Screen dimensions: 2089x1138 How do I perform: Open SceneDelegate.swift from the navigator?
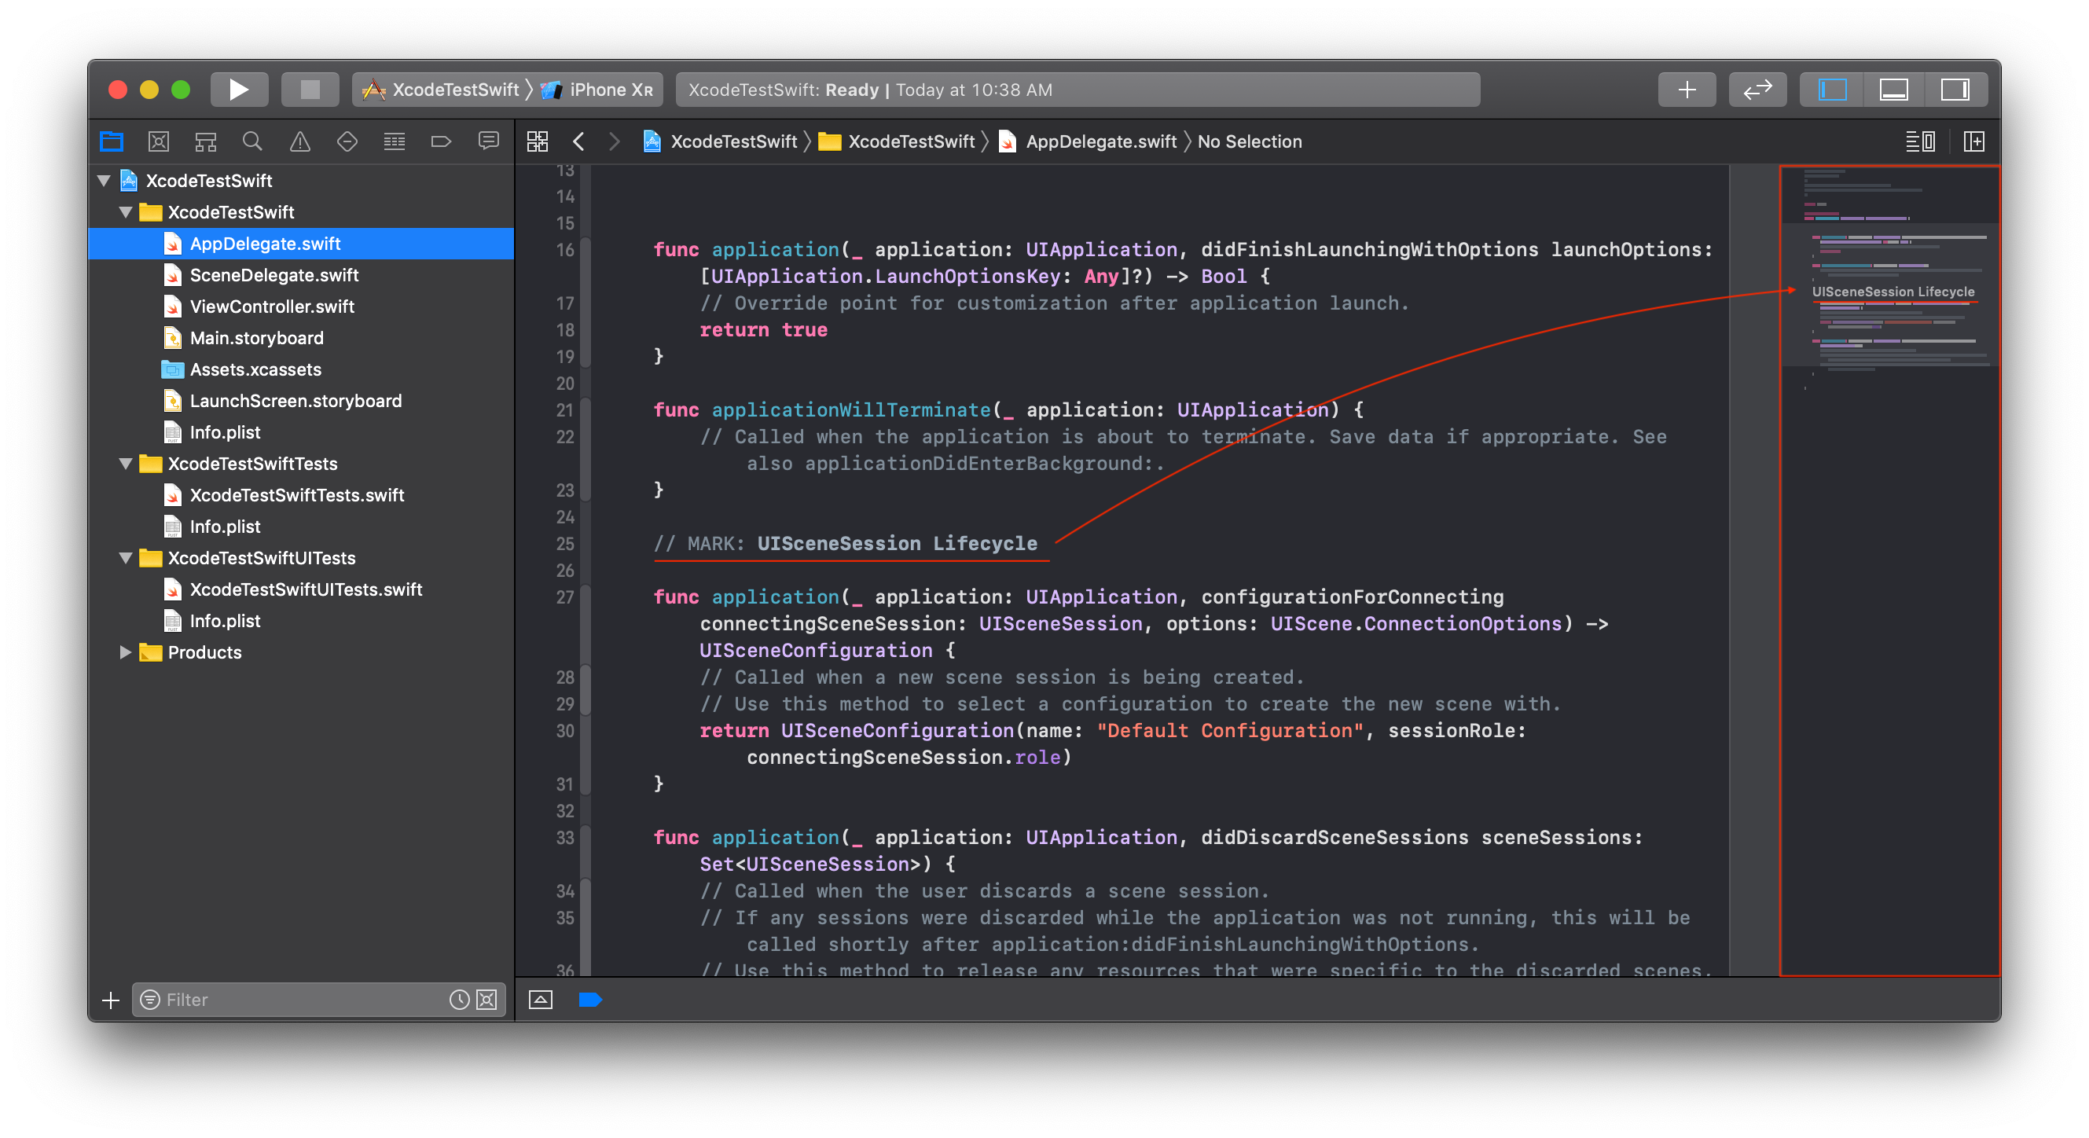[x=275, y=275]
